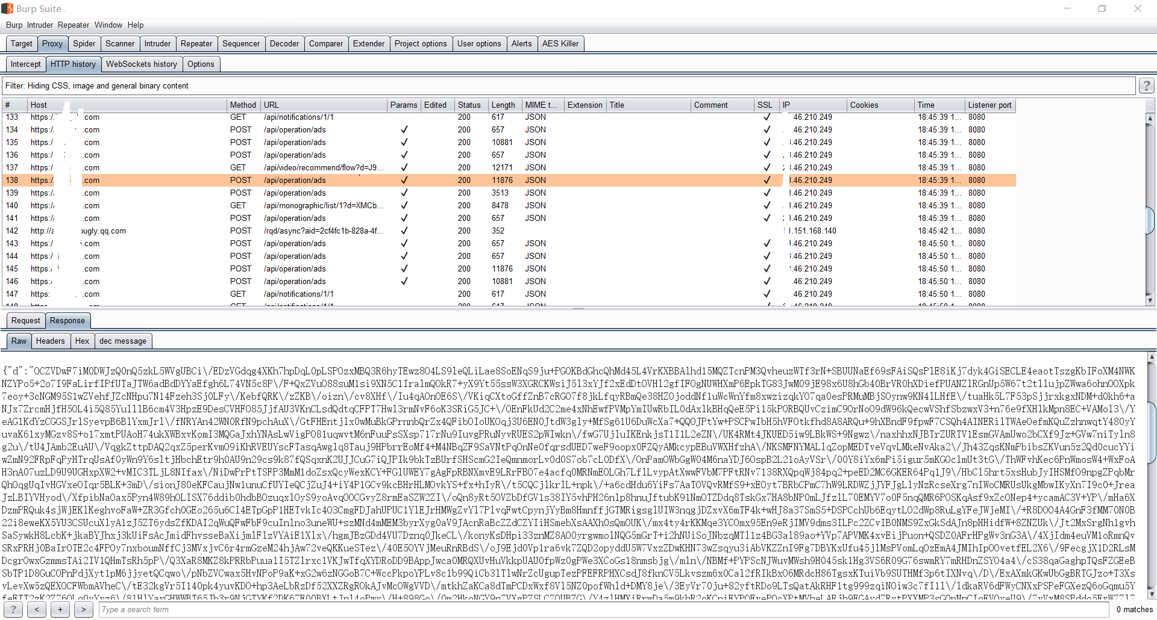This screenshot has width=1157, height=620.
Task: Show the Request pane tab
Action: point(26,321)
